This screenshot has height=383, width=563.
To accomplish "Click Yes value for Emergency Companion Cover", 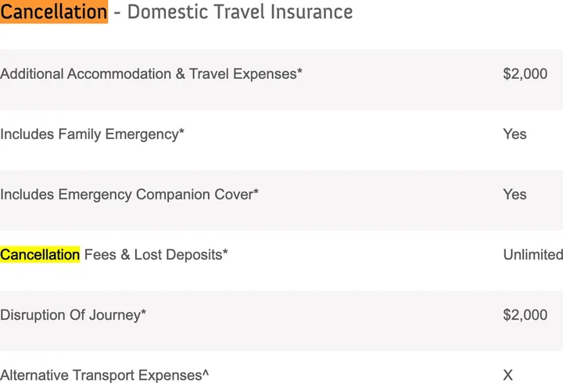I will tap(515, 195).
